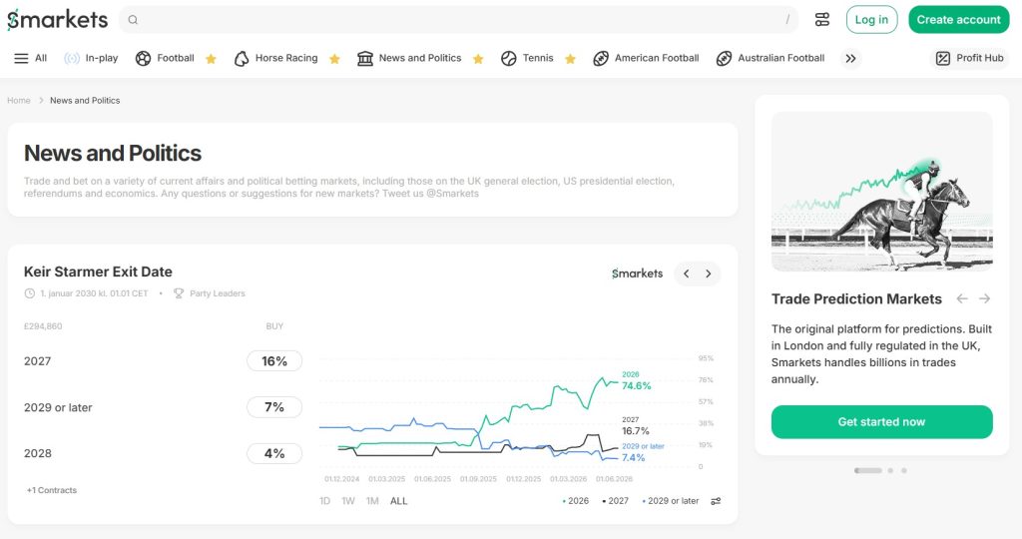Click the trophy icon beside Party Leaders
Image resolution: width=1022 pixels, height=539 pixels.
(179, 293)
